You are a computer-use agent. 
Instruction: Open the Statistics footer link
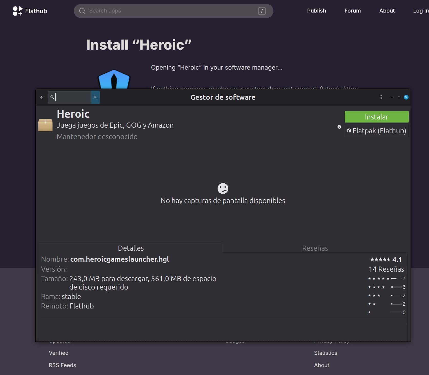325,353
